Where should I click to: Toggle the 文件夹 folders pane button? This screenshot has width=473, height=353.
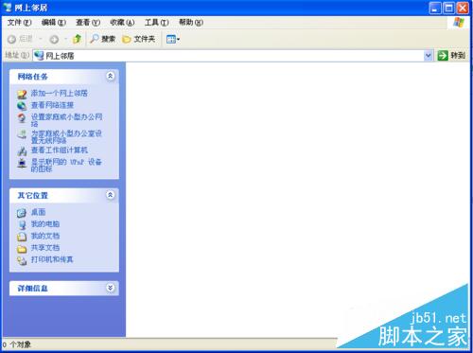coord(139,39)
